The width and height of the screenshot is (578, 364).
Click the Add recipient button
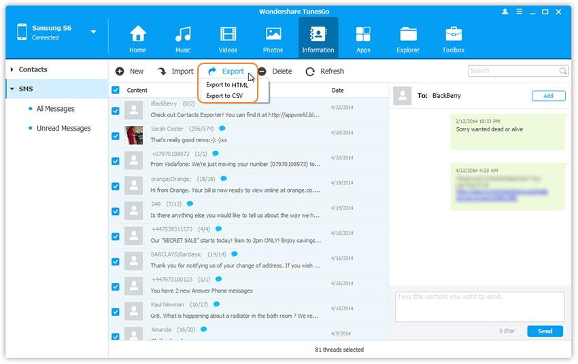[548, 96]
